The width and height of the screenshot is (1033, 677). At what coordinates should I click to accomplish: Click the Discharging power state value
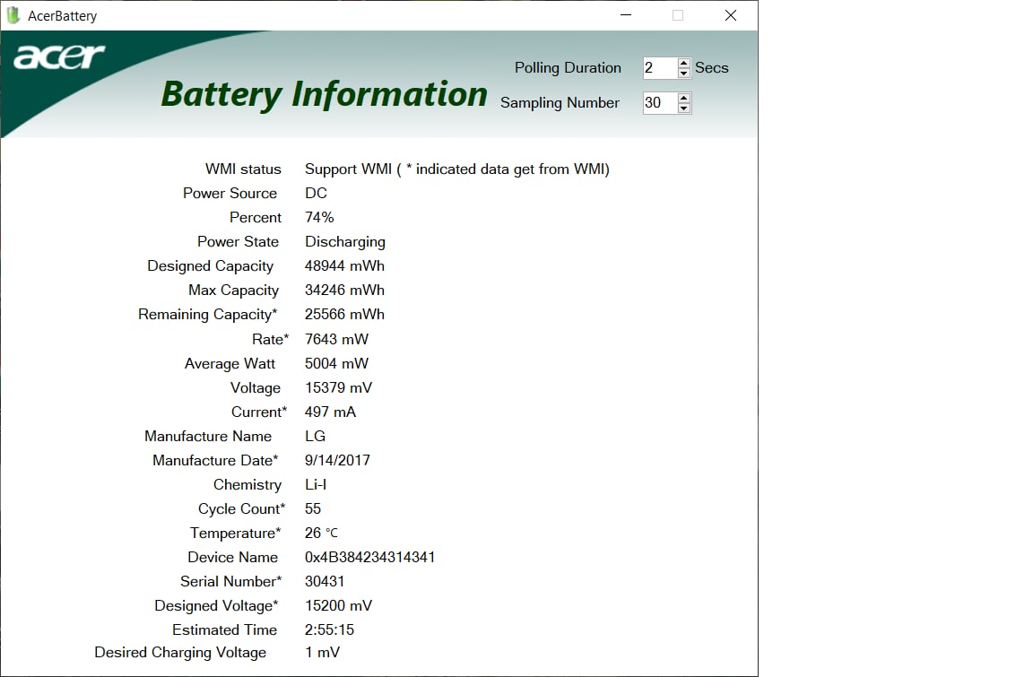click(x=344, y=242)
